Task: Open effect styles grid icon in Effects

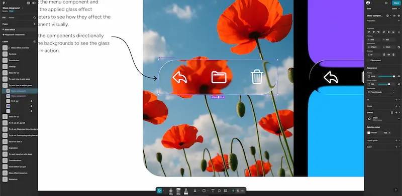Action: [x=392, y=113]
